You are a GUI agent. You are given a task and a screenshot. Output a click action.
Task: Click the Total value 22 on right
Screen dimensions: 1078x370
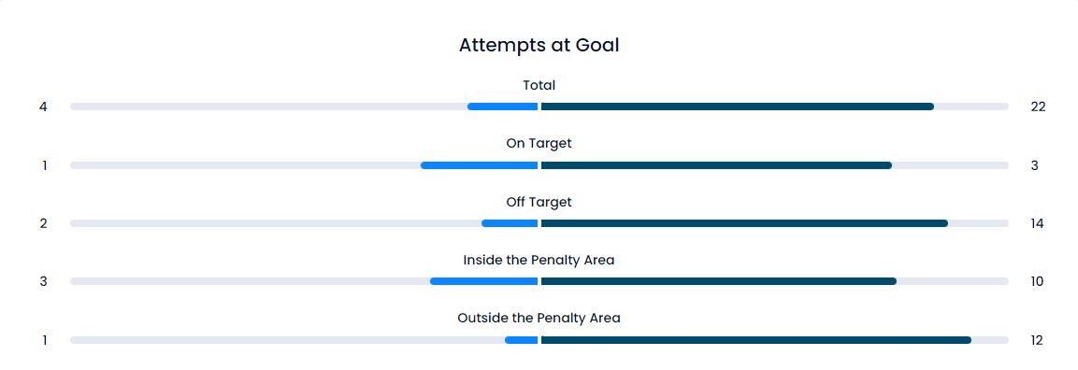[1038, 107]
